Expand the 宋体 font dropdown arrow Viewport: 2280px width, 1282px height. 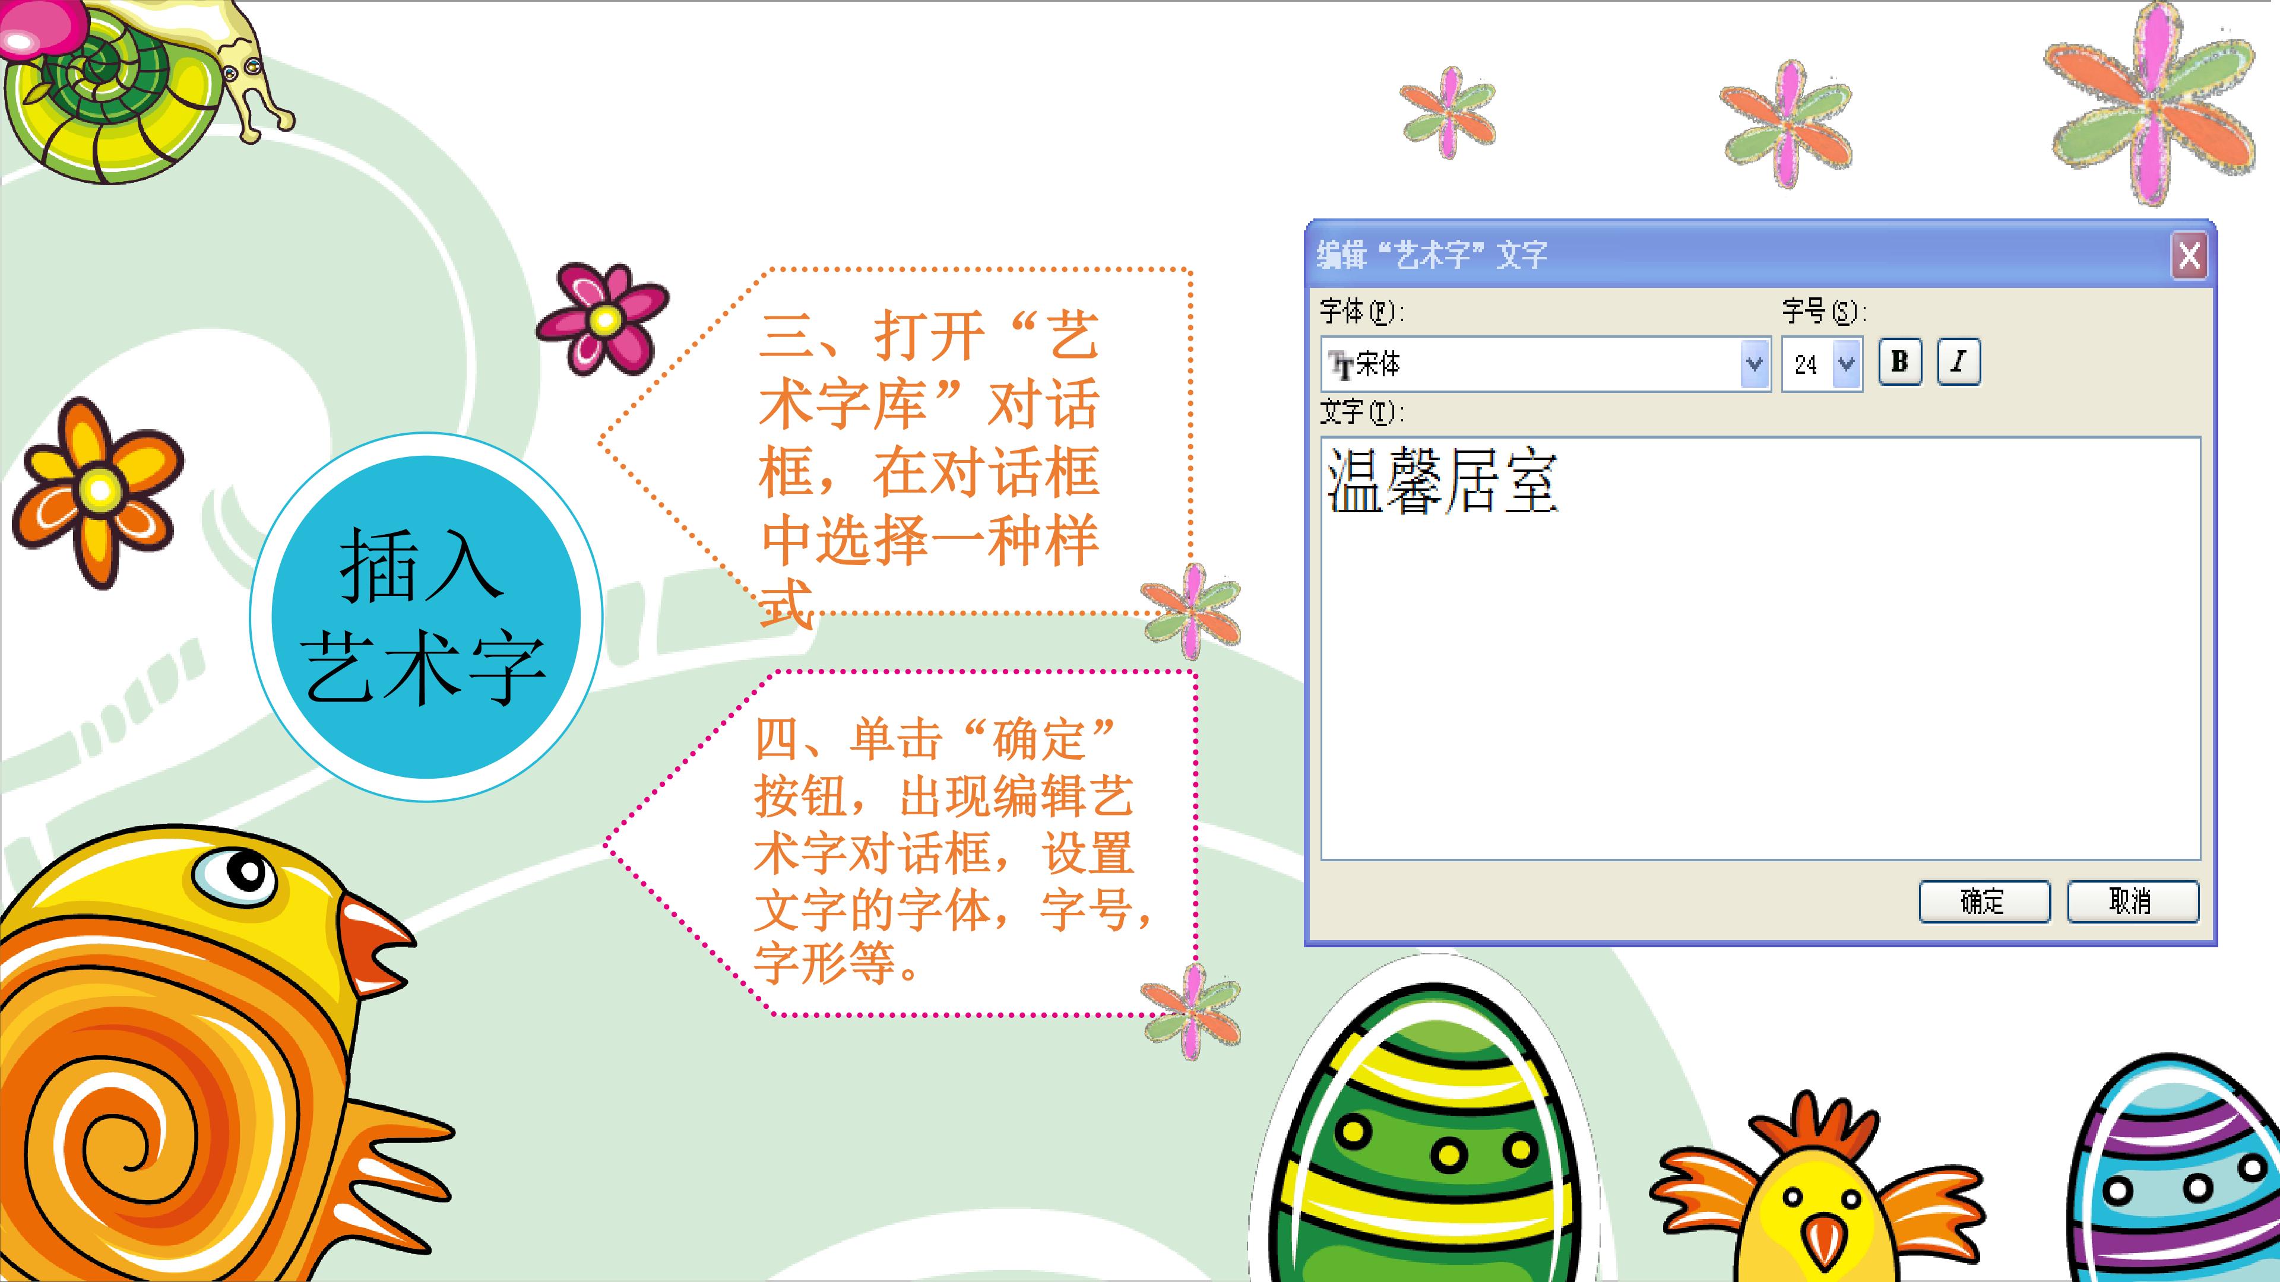tap(1753, 364)
